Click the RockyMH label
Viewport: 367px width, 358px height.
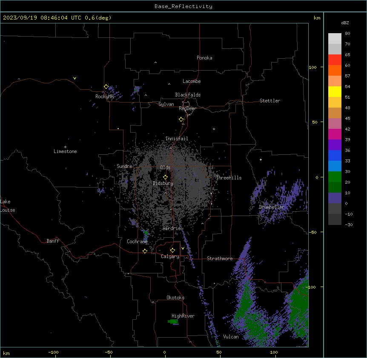point(104,97)
